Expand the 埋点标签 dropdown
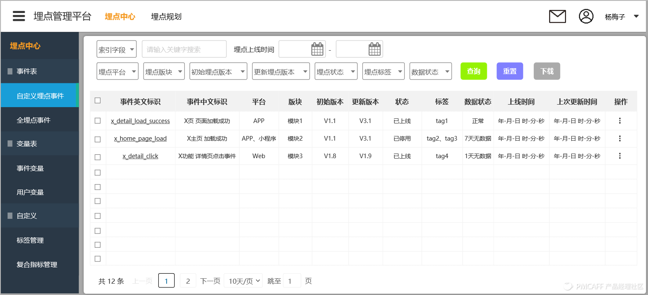 pyautogui.click(x=383, y=71)
